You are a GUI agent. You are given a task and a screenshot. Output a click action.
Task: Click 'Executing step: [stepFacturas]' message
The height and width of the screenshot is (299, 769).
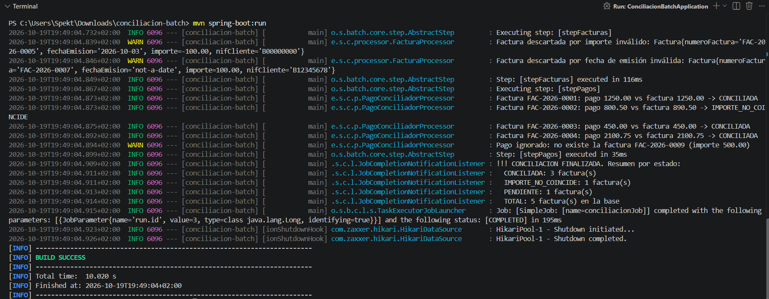[554, 32]
